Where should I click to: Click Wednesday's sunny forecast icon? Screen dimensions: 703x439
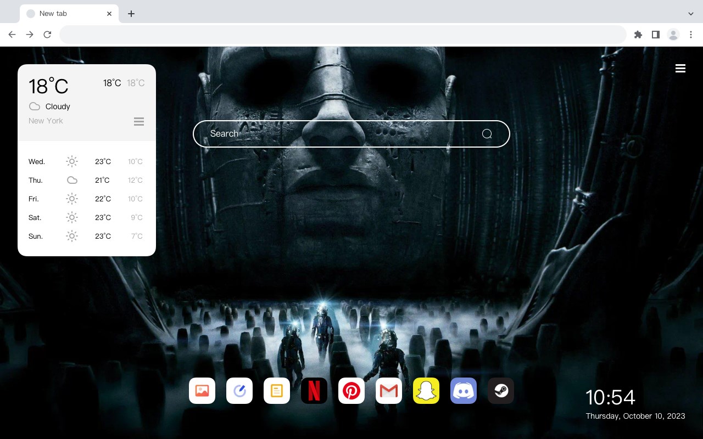tap(72, 161)
